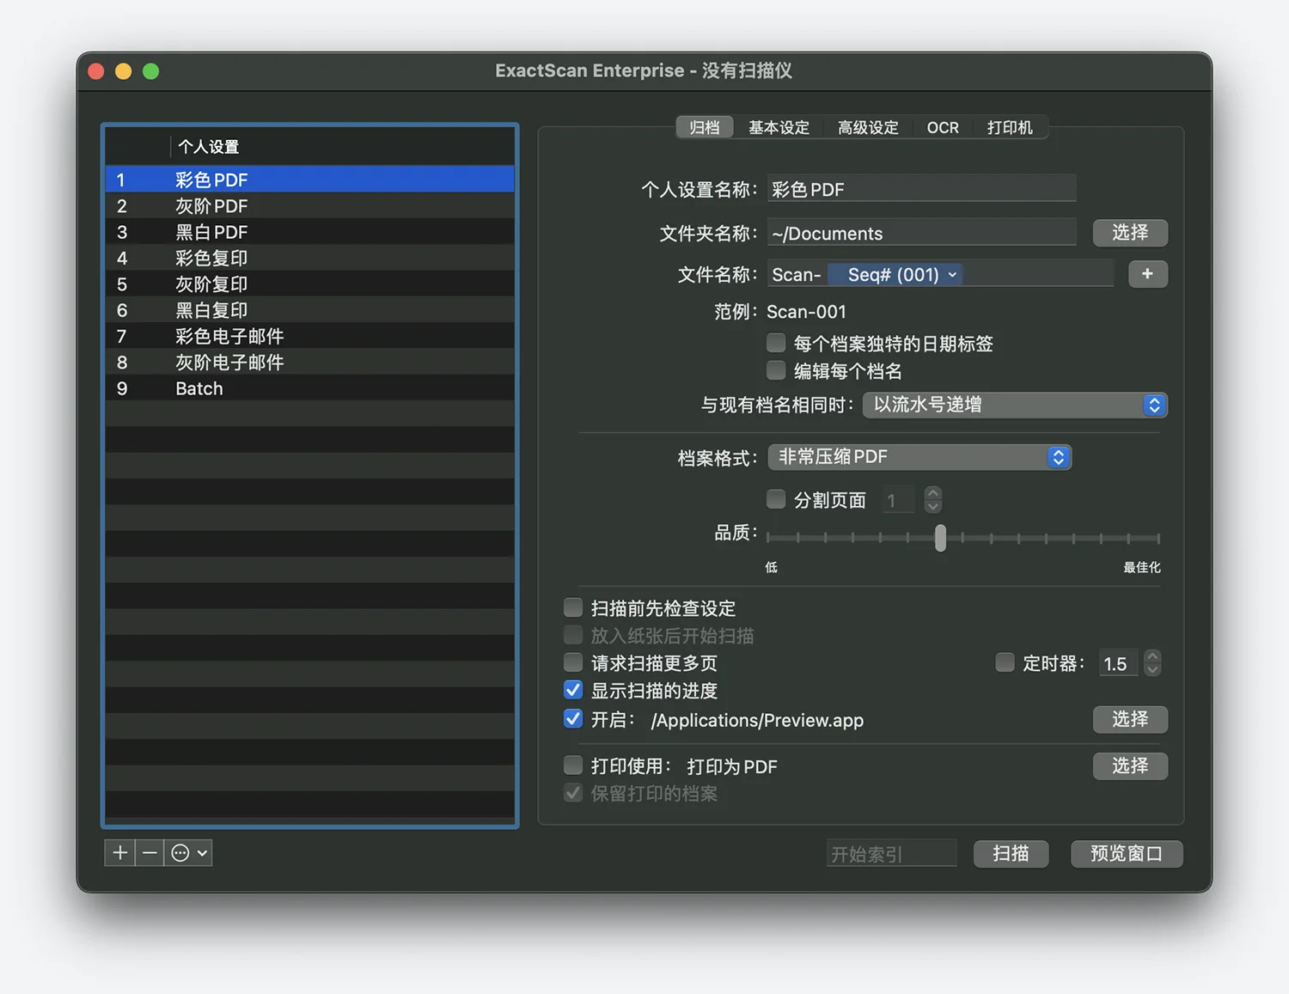
Task: Open the profile actions ellipsis menu
Action: (188, 852)
